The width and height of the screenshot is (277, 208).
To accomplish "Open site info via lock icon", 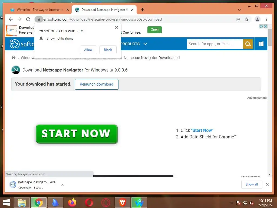I will [x=39, y=19].
